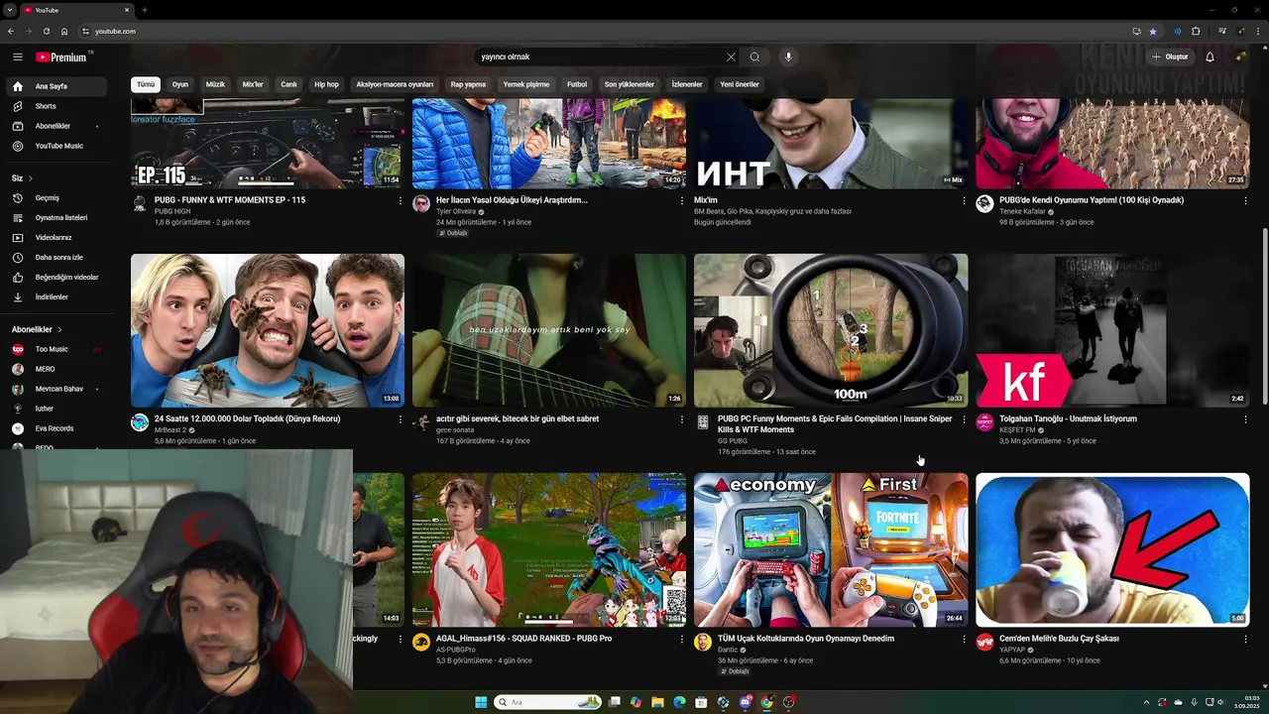The image size is (1269, 714).
Task: Select the Hip hop chip
Action: click(x=326, y=84)
